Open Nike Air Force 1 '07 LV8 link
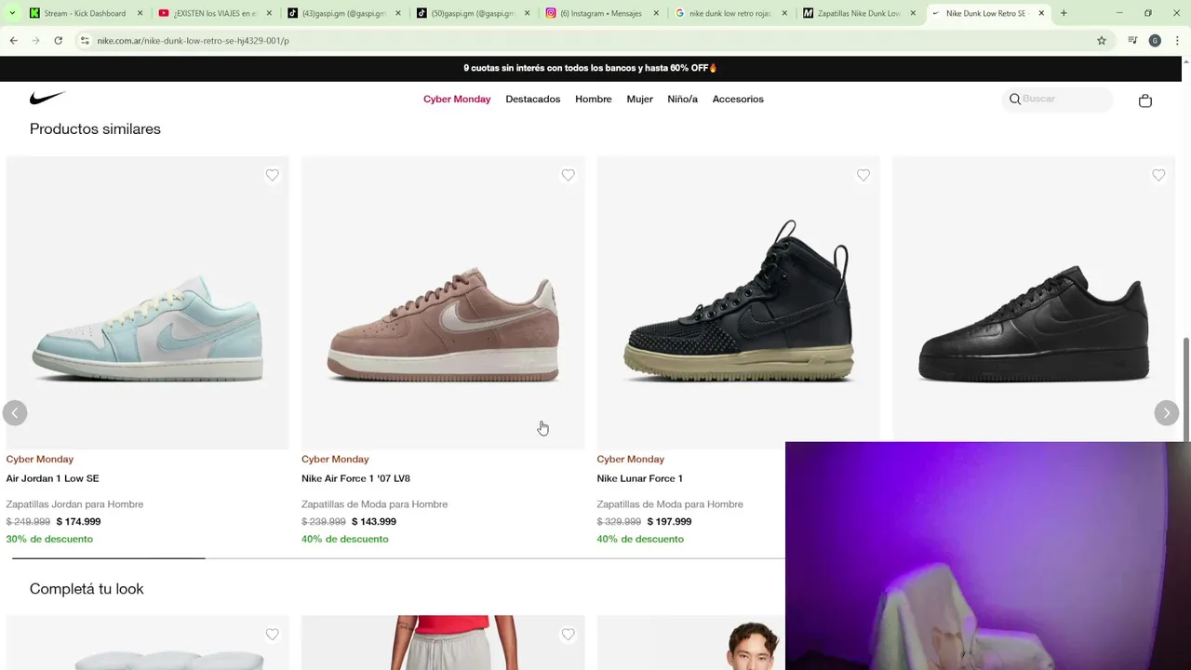Screen dimensions: 1191x670 tap(355, 478)
